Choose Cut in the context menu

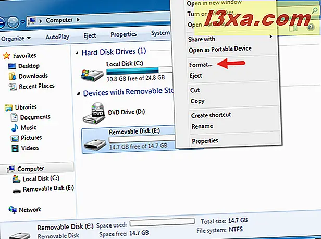(x=195, y=90)
